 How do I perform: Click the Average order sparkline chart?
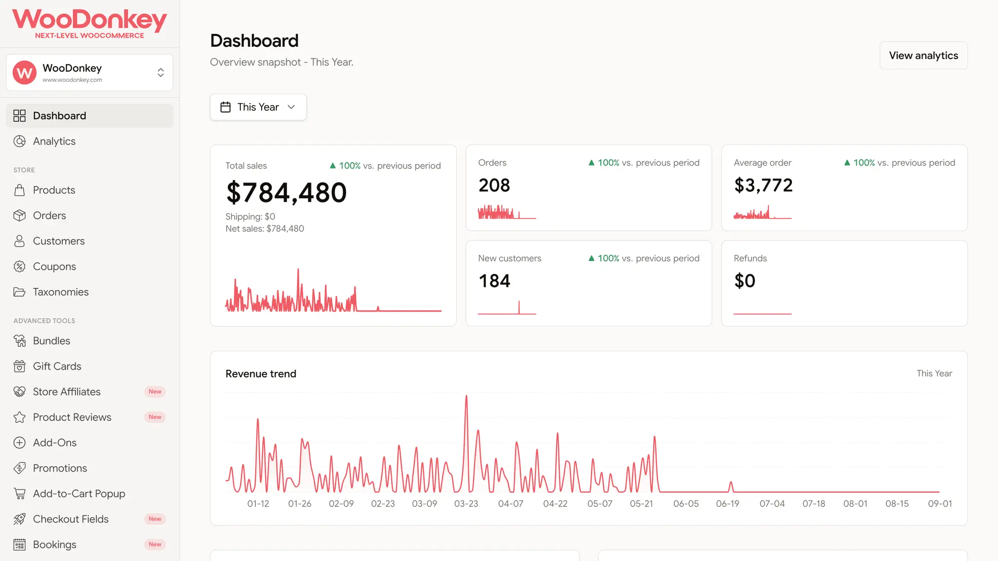coord(763,212)
